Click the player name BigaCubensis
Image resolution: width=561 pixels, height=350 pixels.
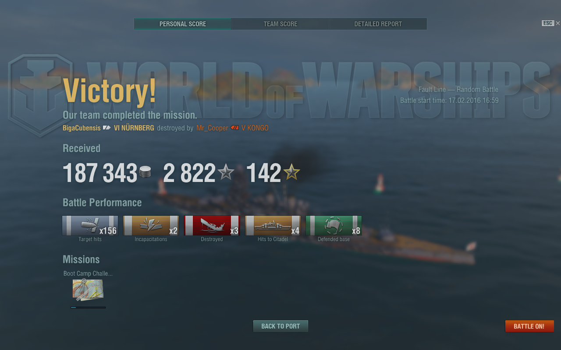point(81,128)
